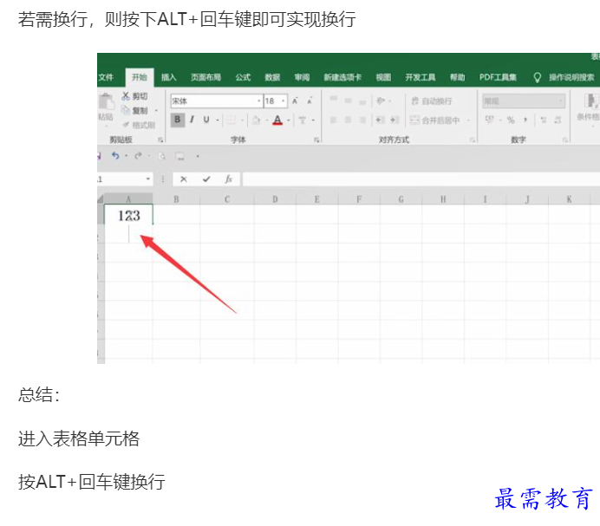Click the Redo arrow icon

138,156
